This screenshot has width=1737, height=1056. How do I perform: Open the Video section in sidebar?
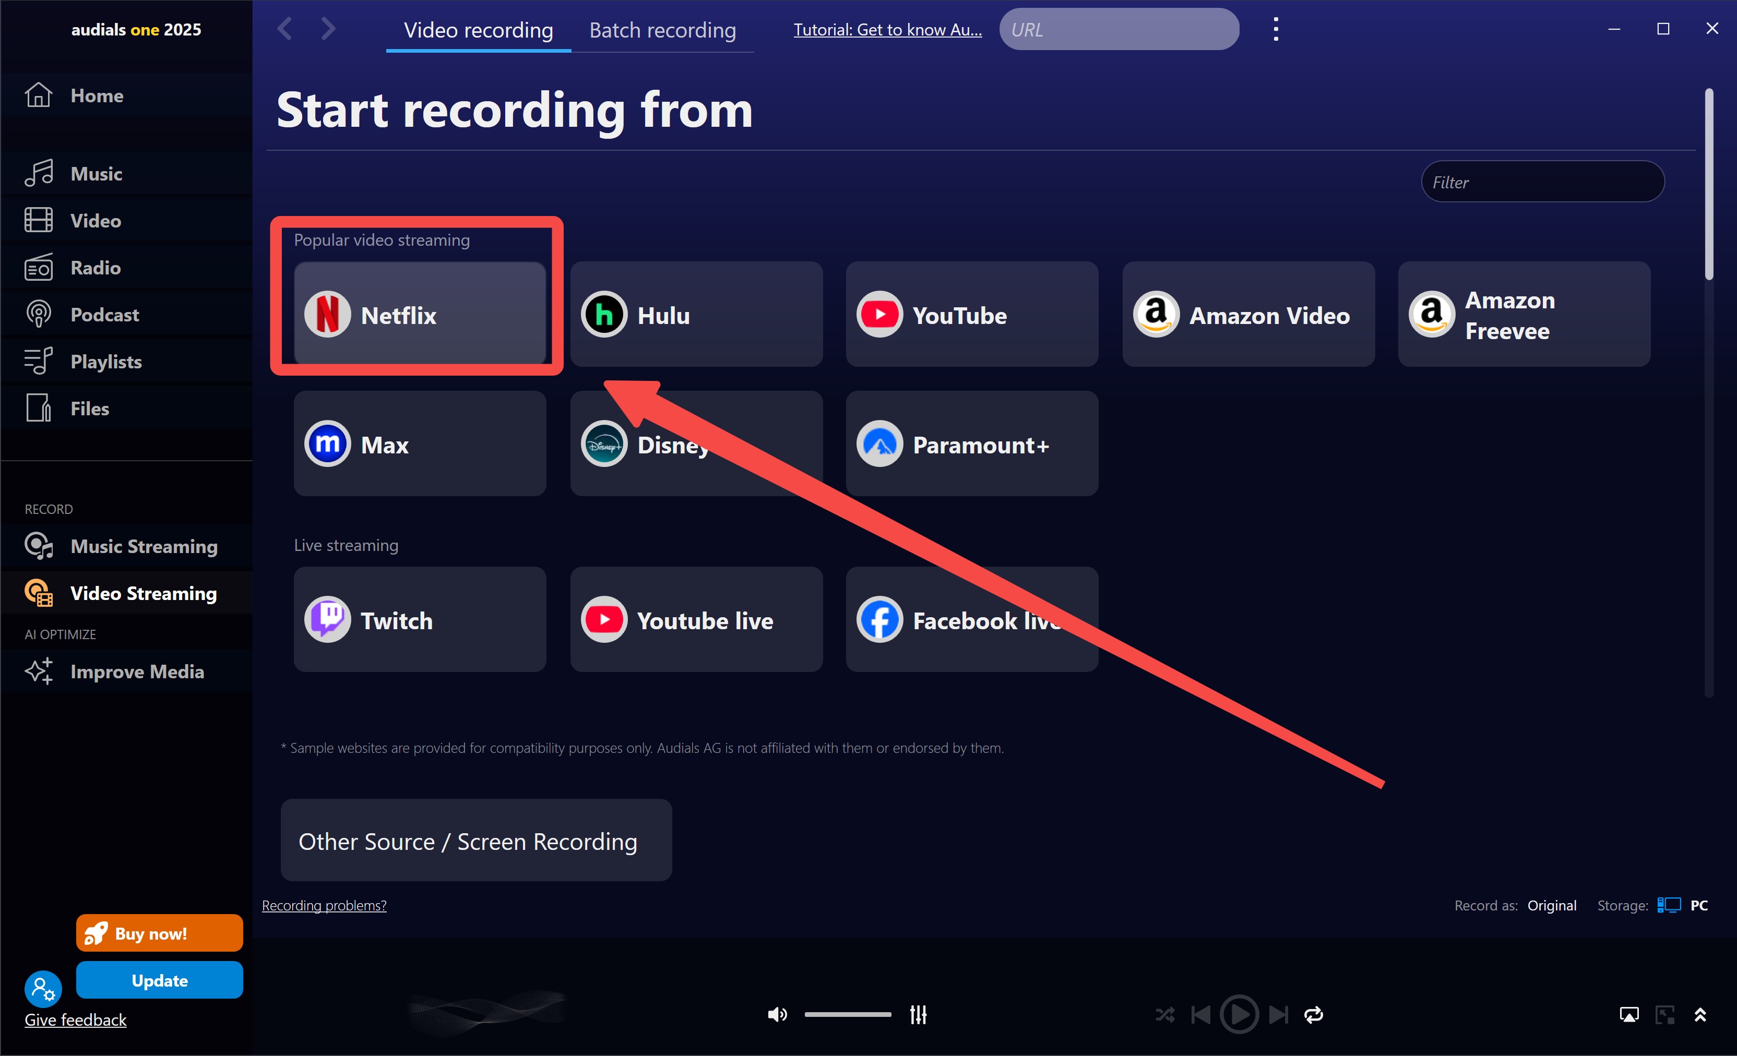[127, 221]
